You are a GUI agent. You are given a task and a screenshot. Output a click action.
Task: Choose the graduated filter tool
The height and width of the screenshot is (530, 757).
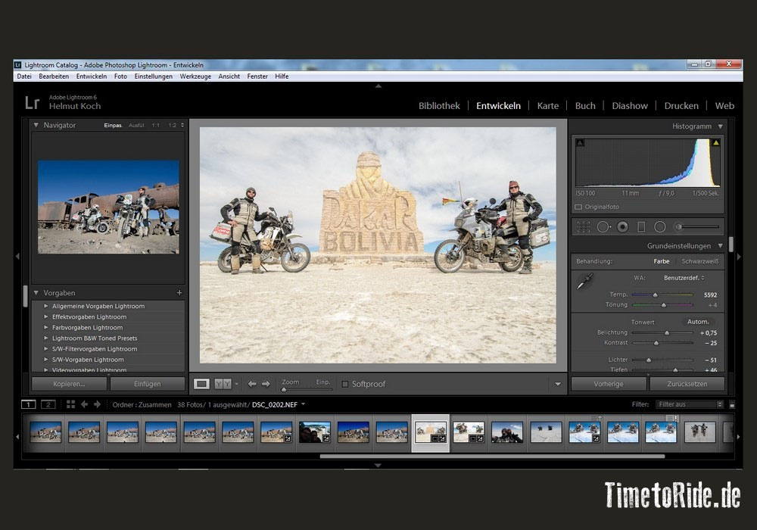(641, 226)
